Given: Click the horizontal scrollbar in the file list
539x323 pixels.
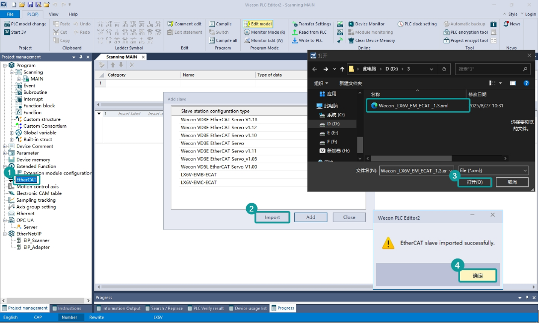Looking at the screenshot, I should (x=411, y=159).
